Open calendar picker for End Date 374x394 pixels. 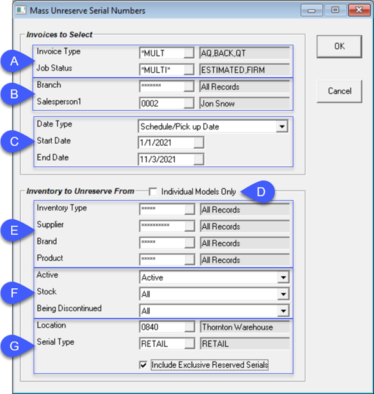[198, 159]
